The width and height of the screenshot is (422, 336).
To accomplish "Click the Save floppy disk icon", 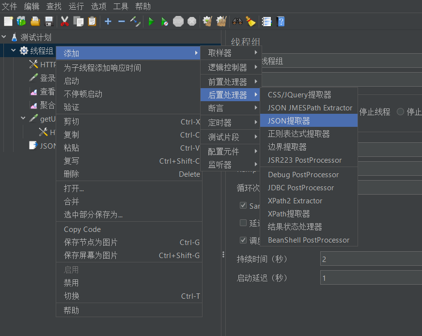I will (x=49, y=21).
